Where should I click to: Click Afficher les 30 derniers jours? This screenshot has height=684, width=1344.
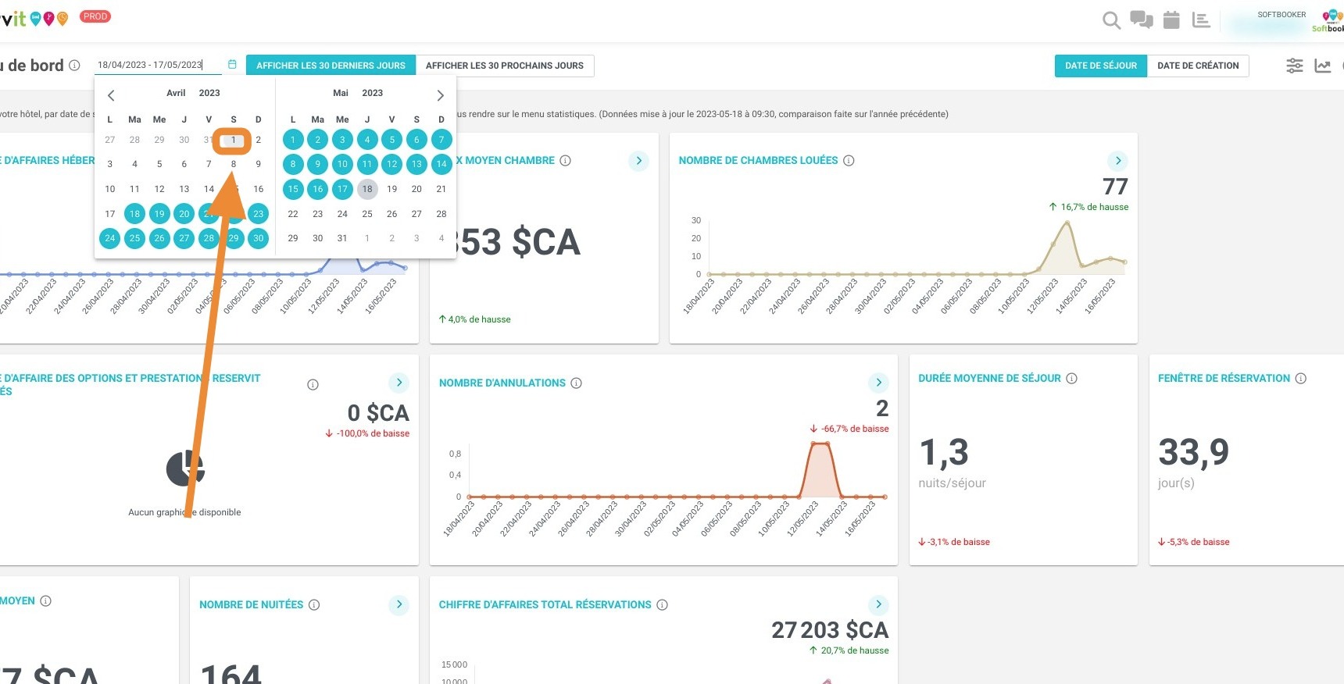(331, 66)
